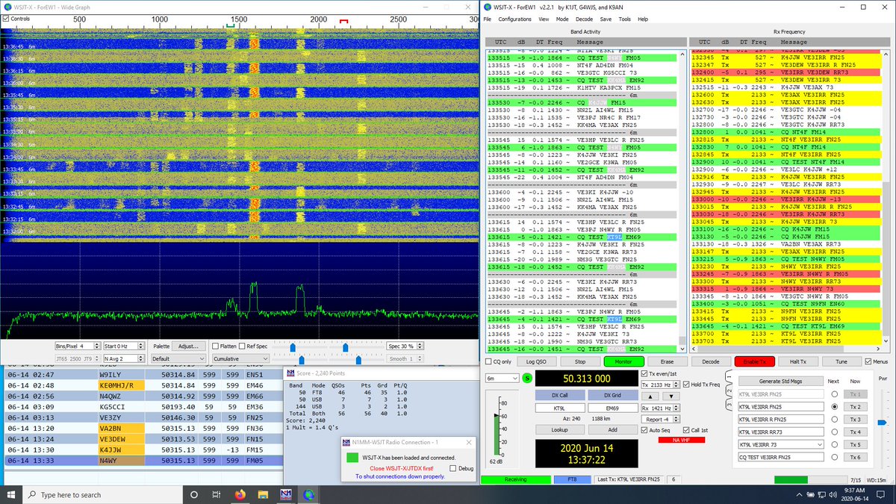
Task: Click green status square in Radio Connection window
Action: [352, 458]
